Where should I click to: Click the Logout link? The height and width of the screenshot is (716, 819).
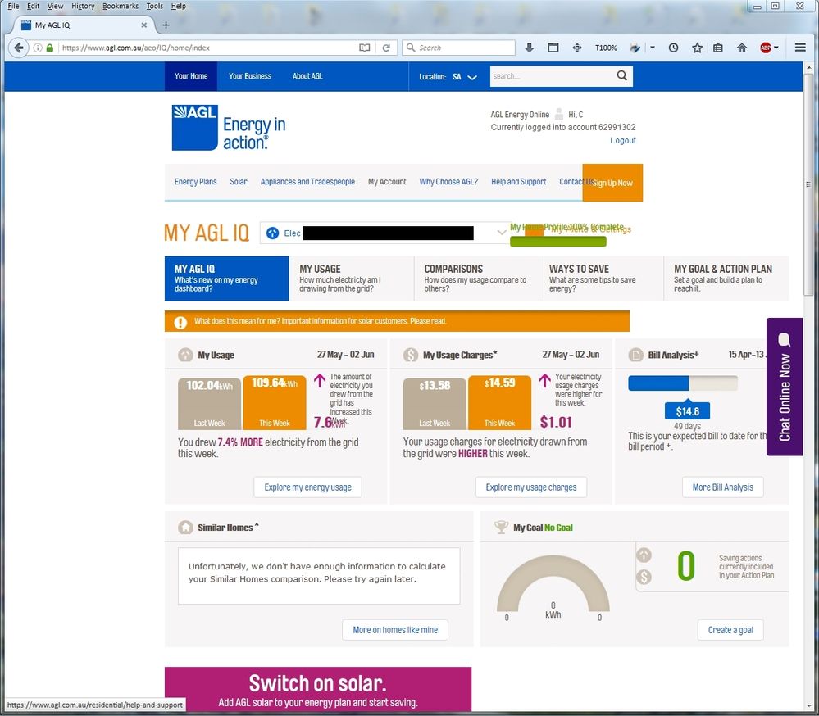pos(623,141)
